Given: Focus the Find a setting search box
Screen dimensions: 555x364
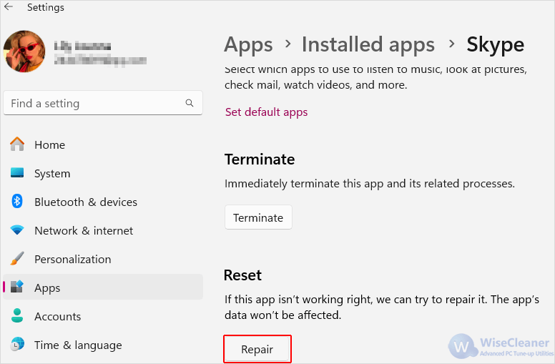Looking at the screenshot, I should pos(103,103).
